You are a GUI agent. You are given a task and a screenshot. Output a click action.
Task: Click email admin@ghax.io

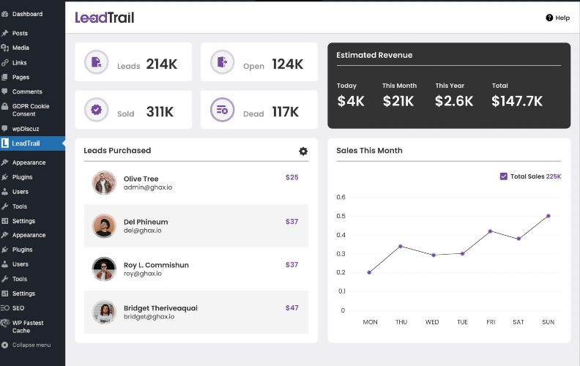pos(148,187)
